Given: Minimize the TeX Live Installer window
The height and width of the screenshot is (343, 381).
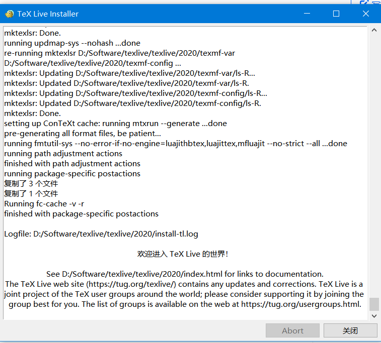Looking at the screenshot, I should 307,14.
